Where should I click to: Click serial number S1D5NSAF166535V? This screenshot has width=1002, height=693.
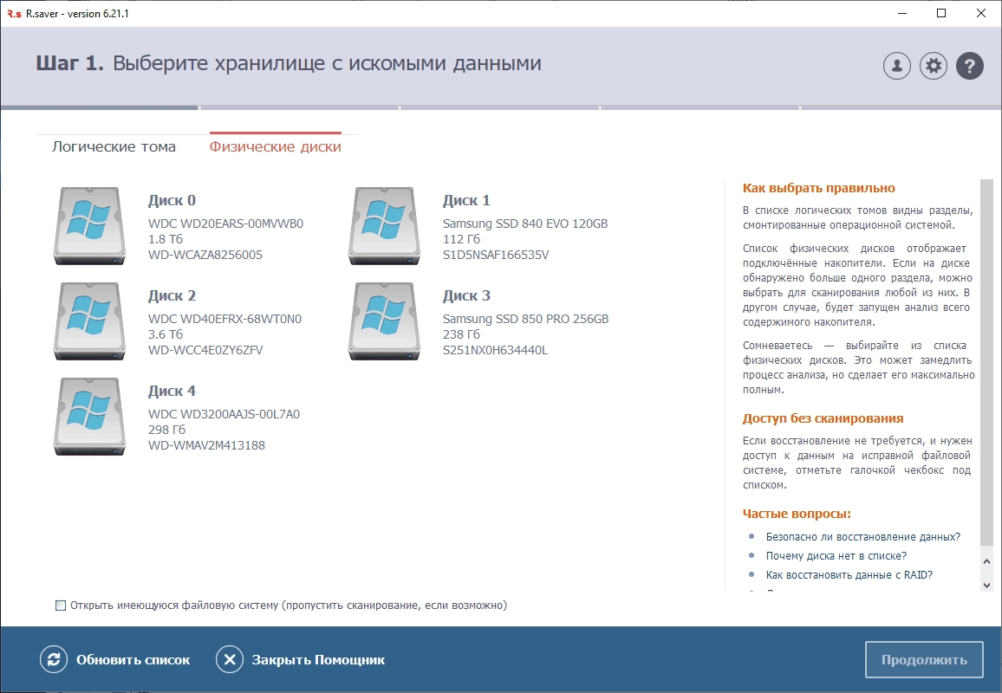496,255
